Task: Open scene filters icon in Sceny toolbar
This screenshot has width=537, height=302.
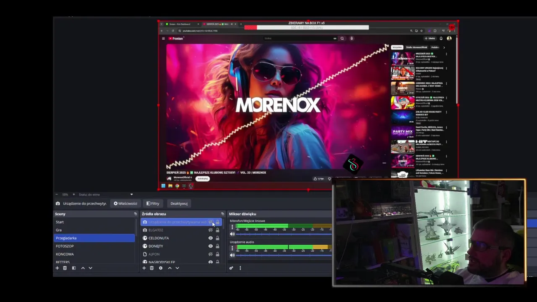Action: click(74, 268)
